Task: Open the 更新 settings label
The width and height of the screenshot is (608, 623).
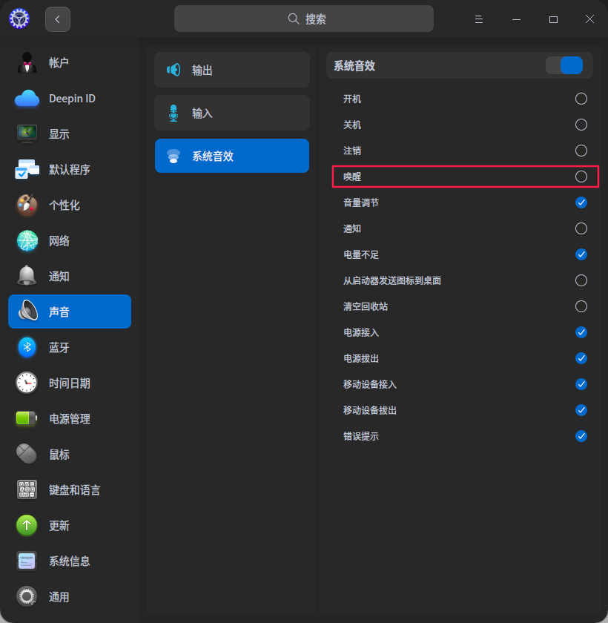Action: click(x=59, y=526)
